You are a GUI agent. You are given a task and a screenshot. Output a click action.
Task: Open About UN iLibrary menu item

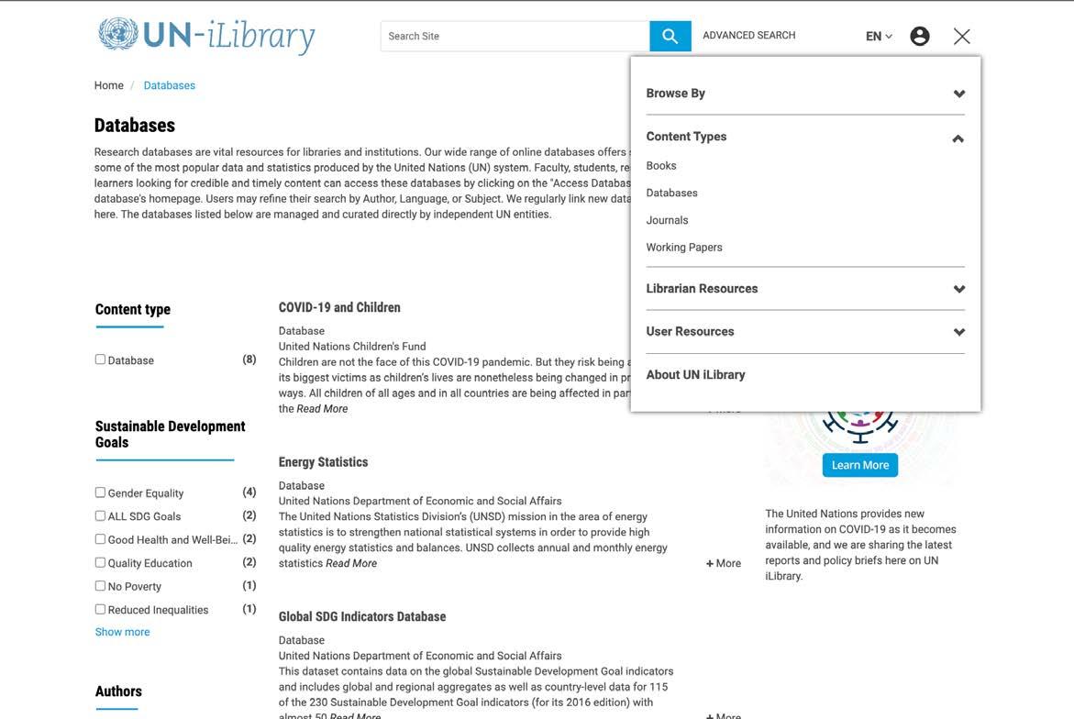(695, 374)
